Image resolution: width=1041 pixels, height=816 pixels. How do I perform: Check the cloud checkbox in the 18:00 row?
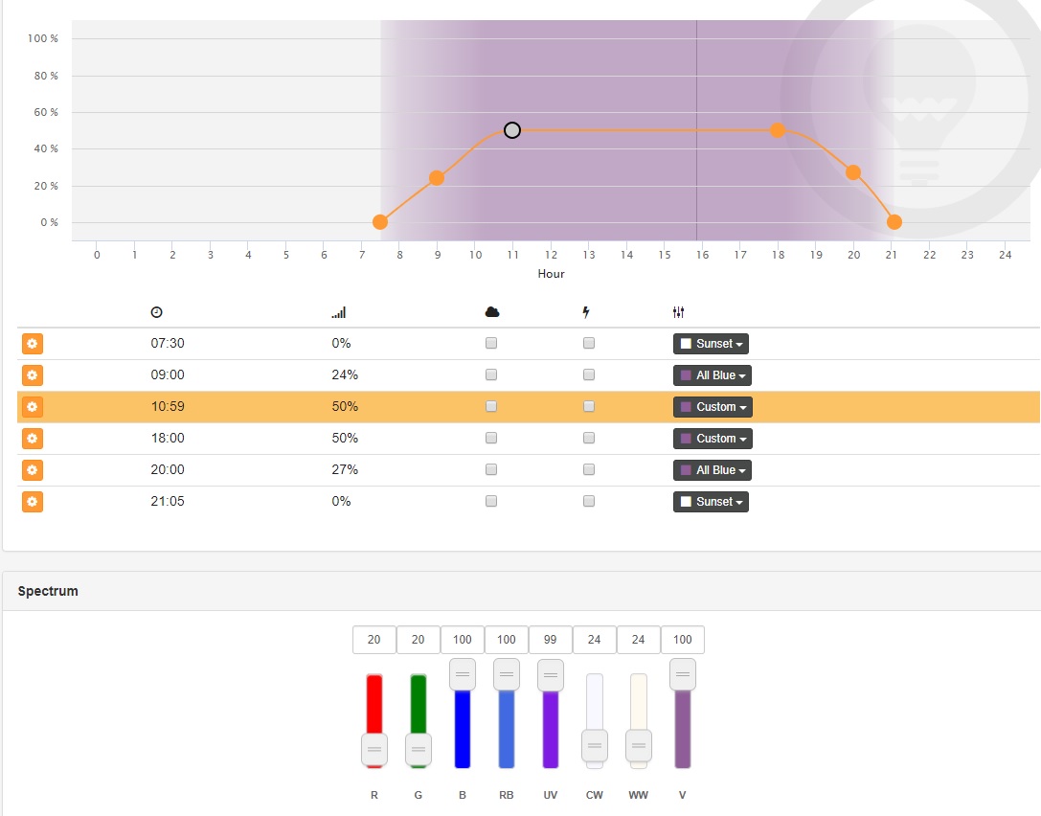click(491, 439)
